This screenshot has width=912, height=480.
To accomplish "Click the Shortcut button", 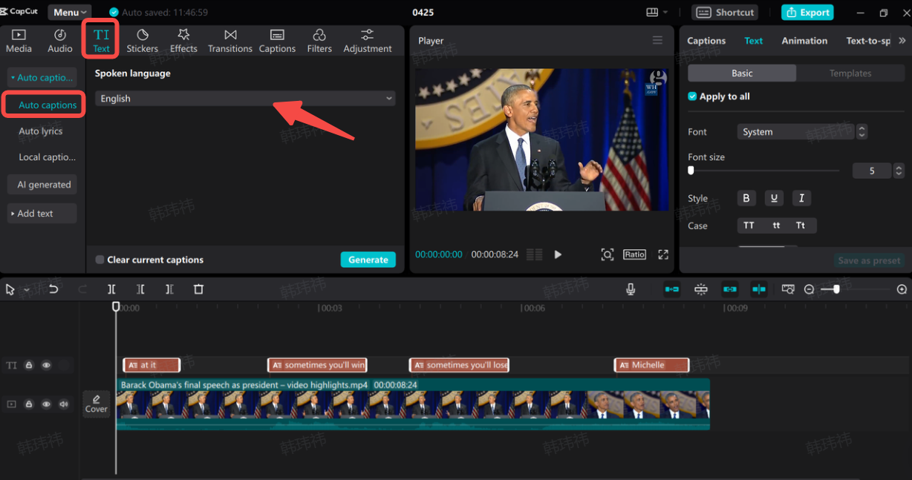I will [726, 12].
